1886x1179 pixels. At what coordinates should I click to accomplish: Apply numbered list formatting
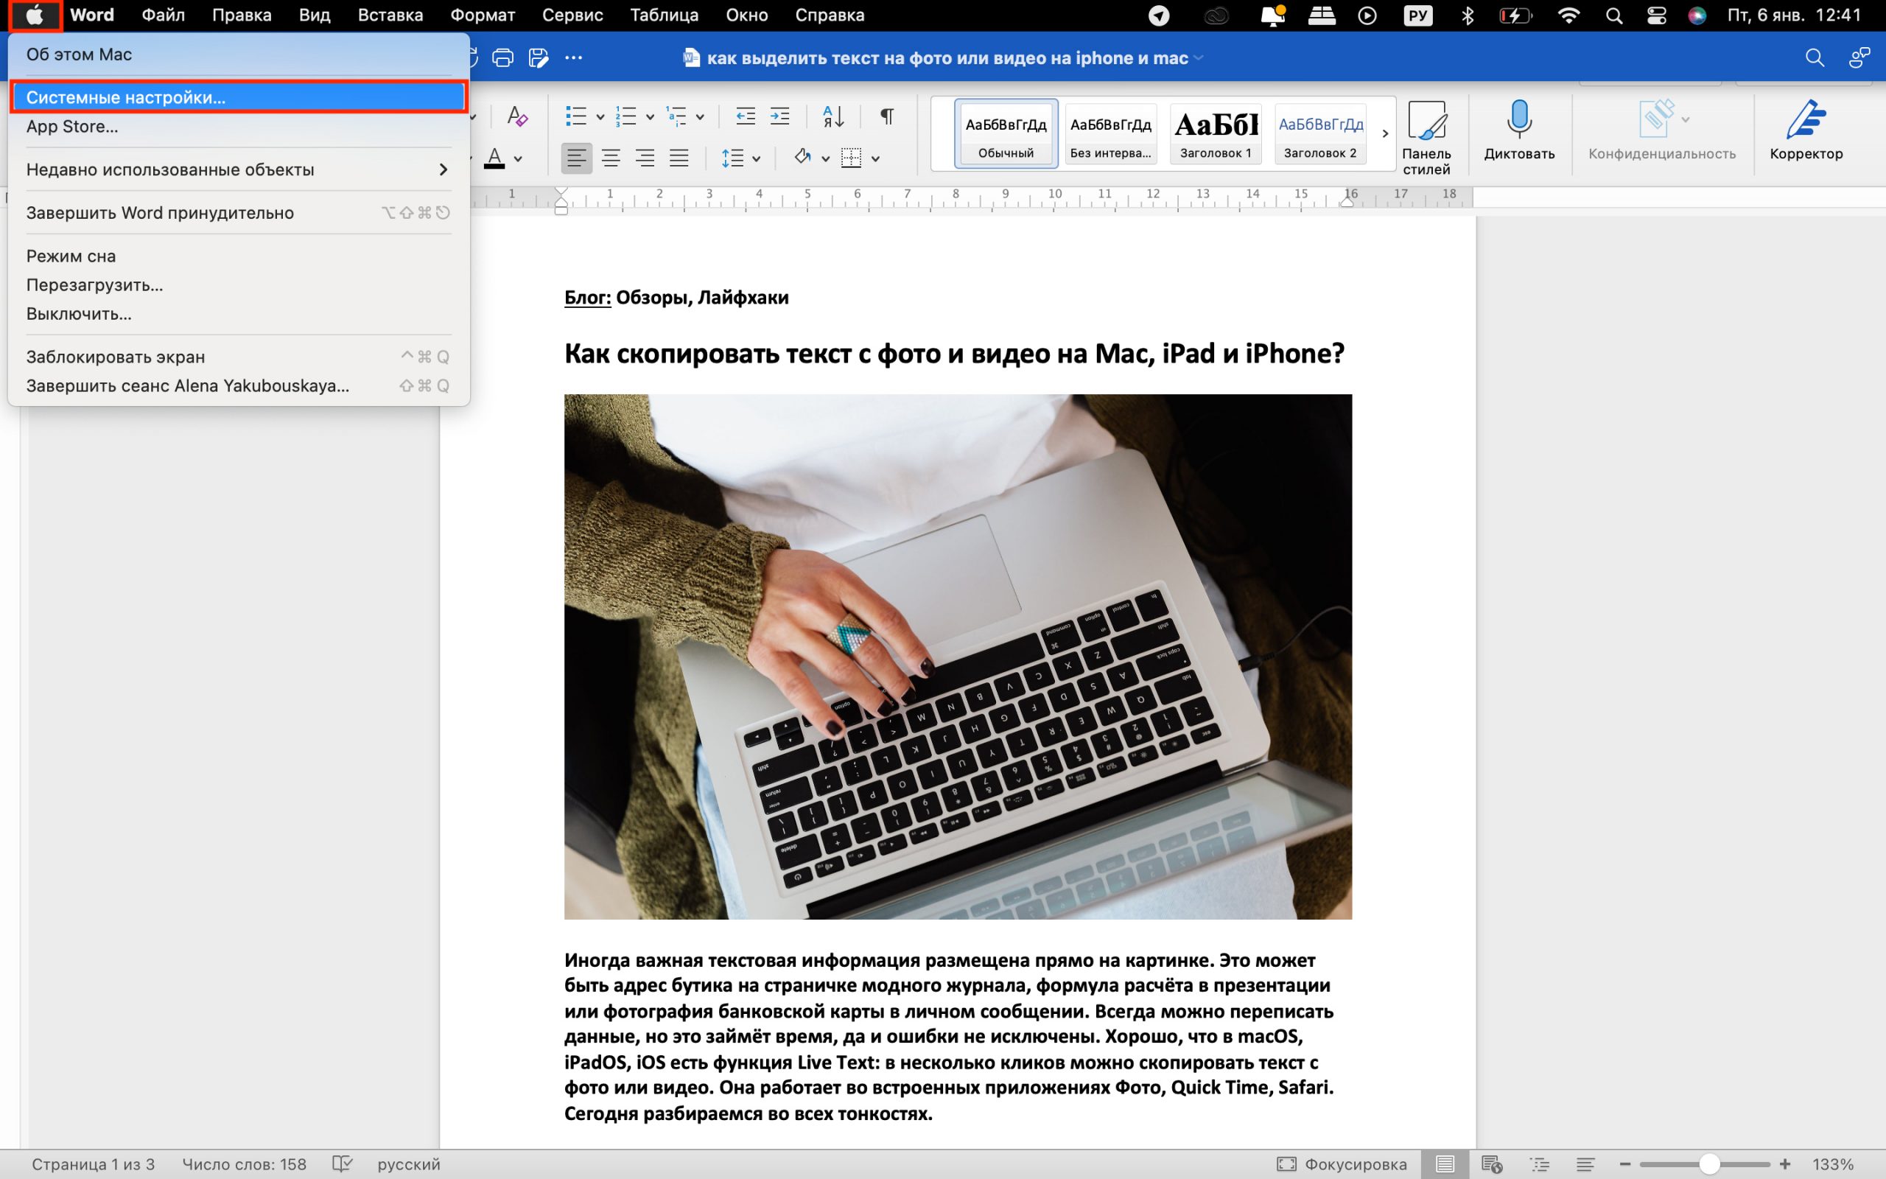tap(625, 116)
